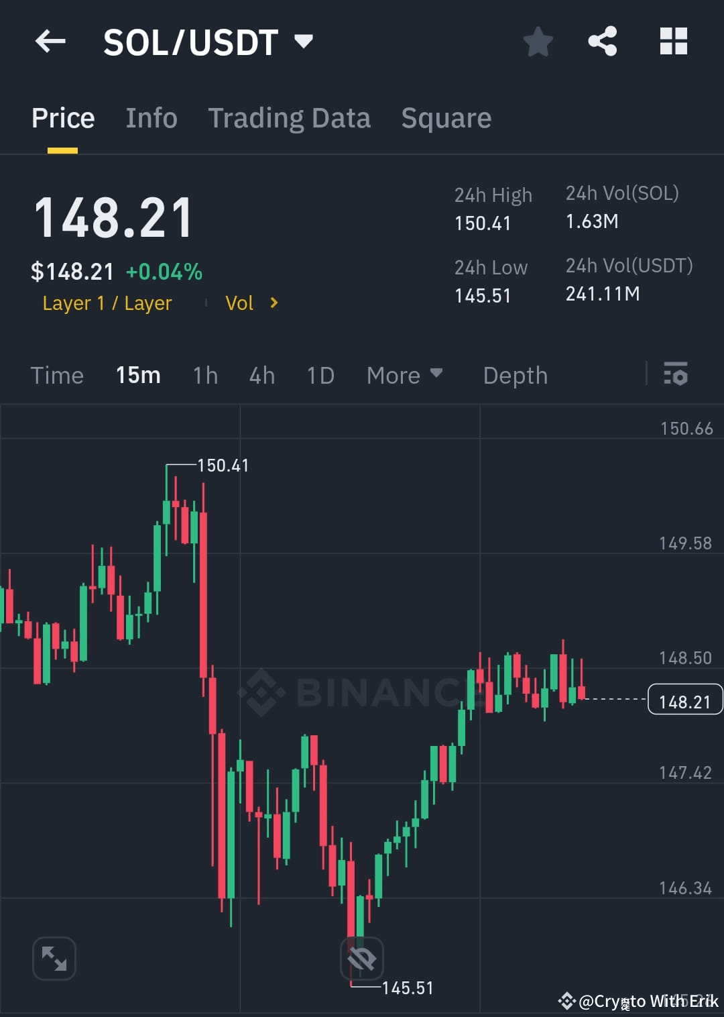Tap the back arrow to exit the chart
The width and height of the screenshot is (724, 1017).
click(50, 42)
